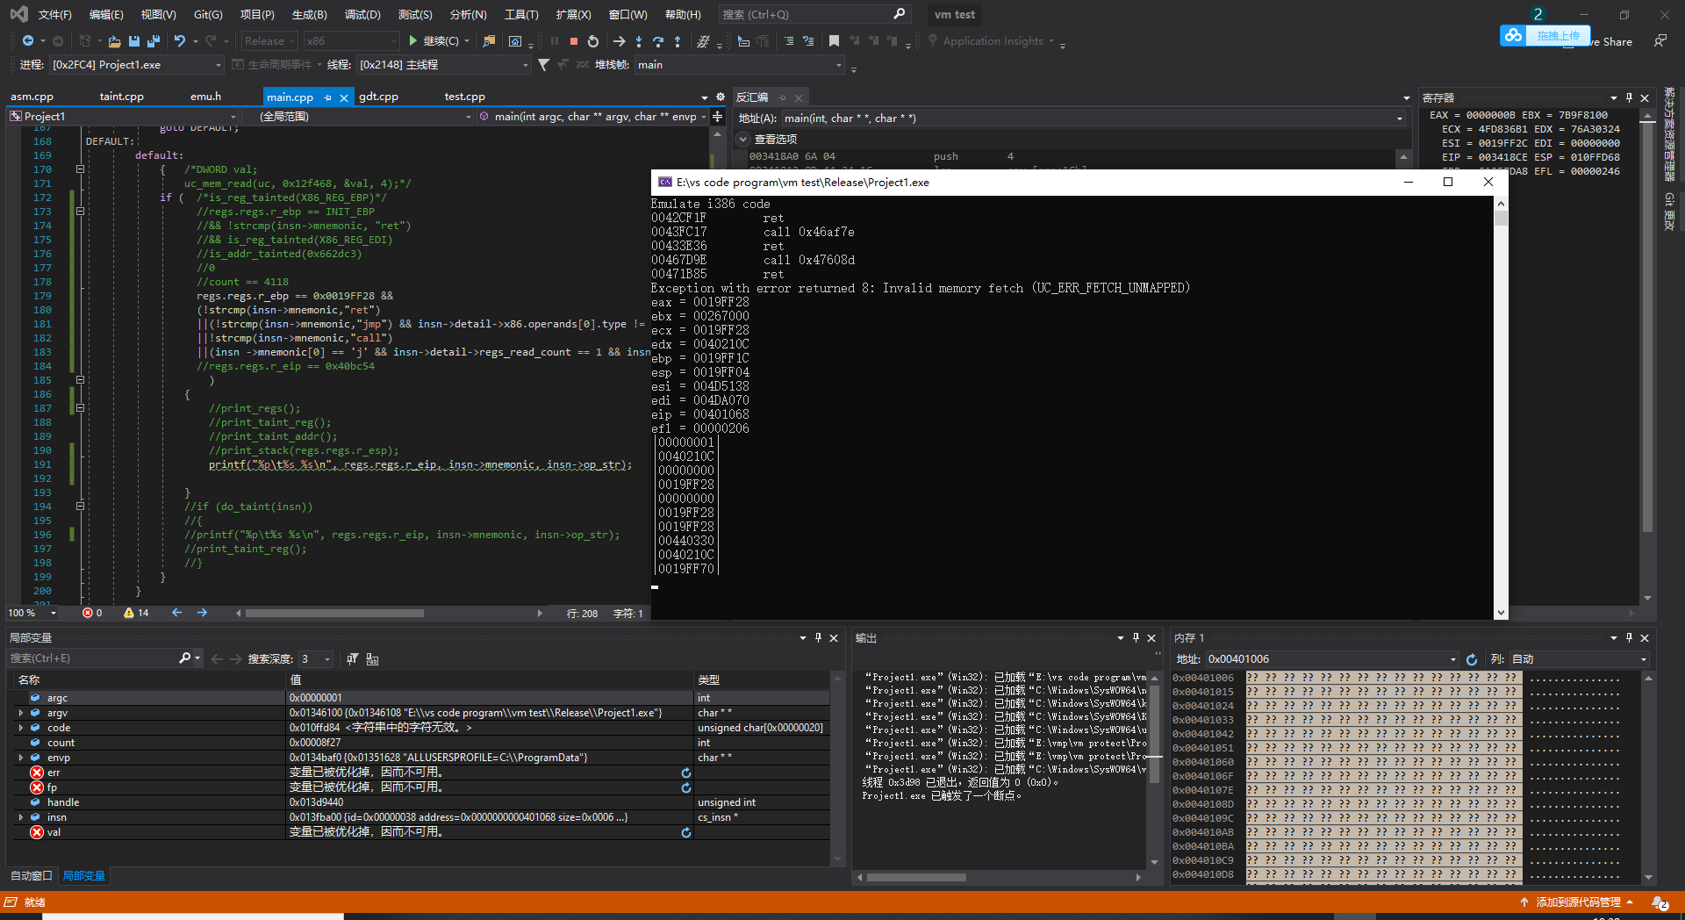Click the Step Over arrow icon
Screen dimensions: 1685x920
(658, 41)
